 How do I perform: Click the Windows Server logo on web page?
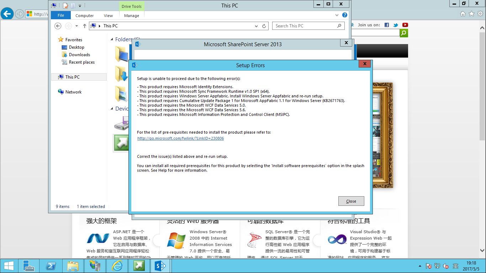[x=176, y=241]
